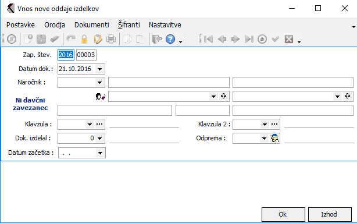Open Klavzula 2 ellipsis lookup button

tap(274, 124)
